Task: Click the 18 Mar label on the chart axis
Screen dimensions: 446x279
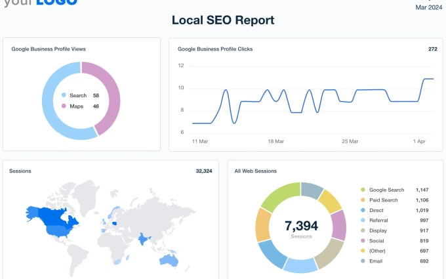Action: click(275, 141)
